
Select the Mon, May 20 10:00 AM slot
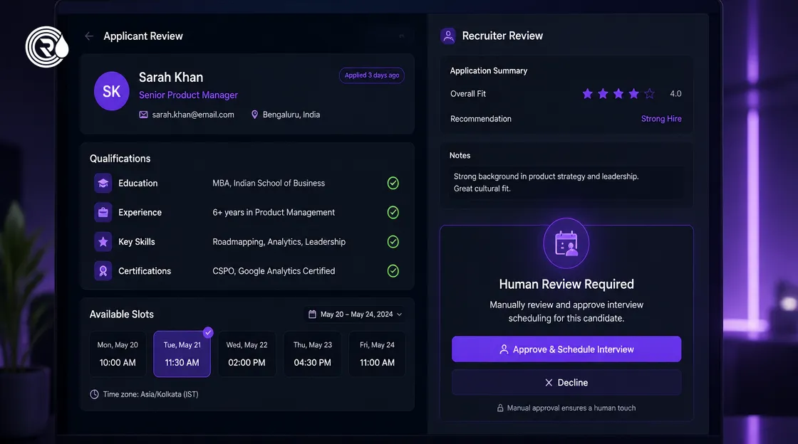click(x=118, y=354)
